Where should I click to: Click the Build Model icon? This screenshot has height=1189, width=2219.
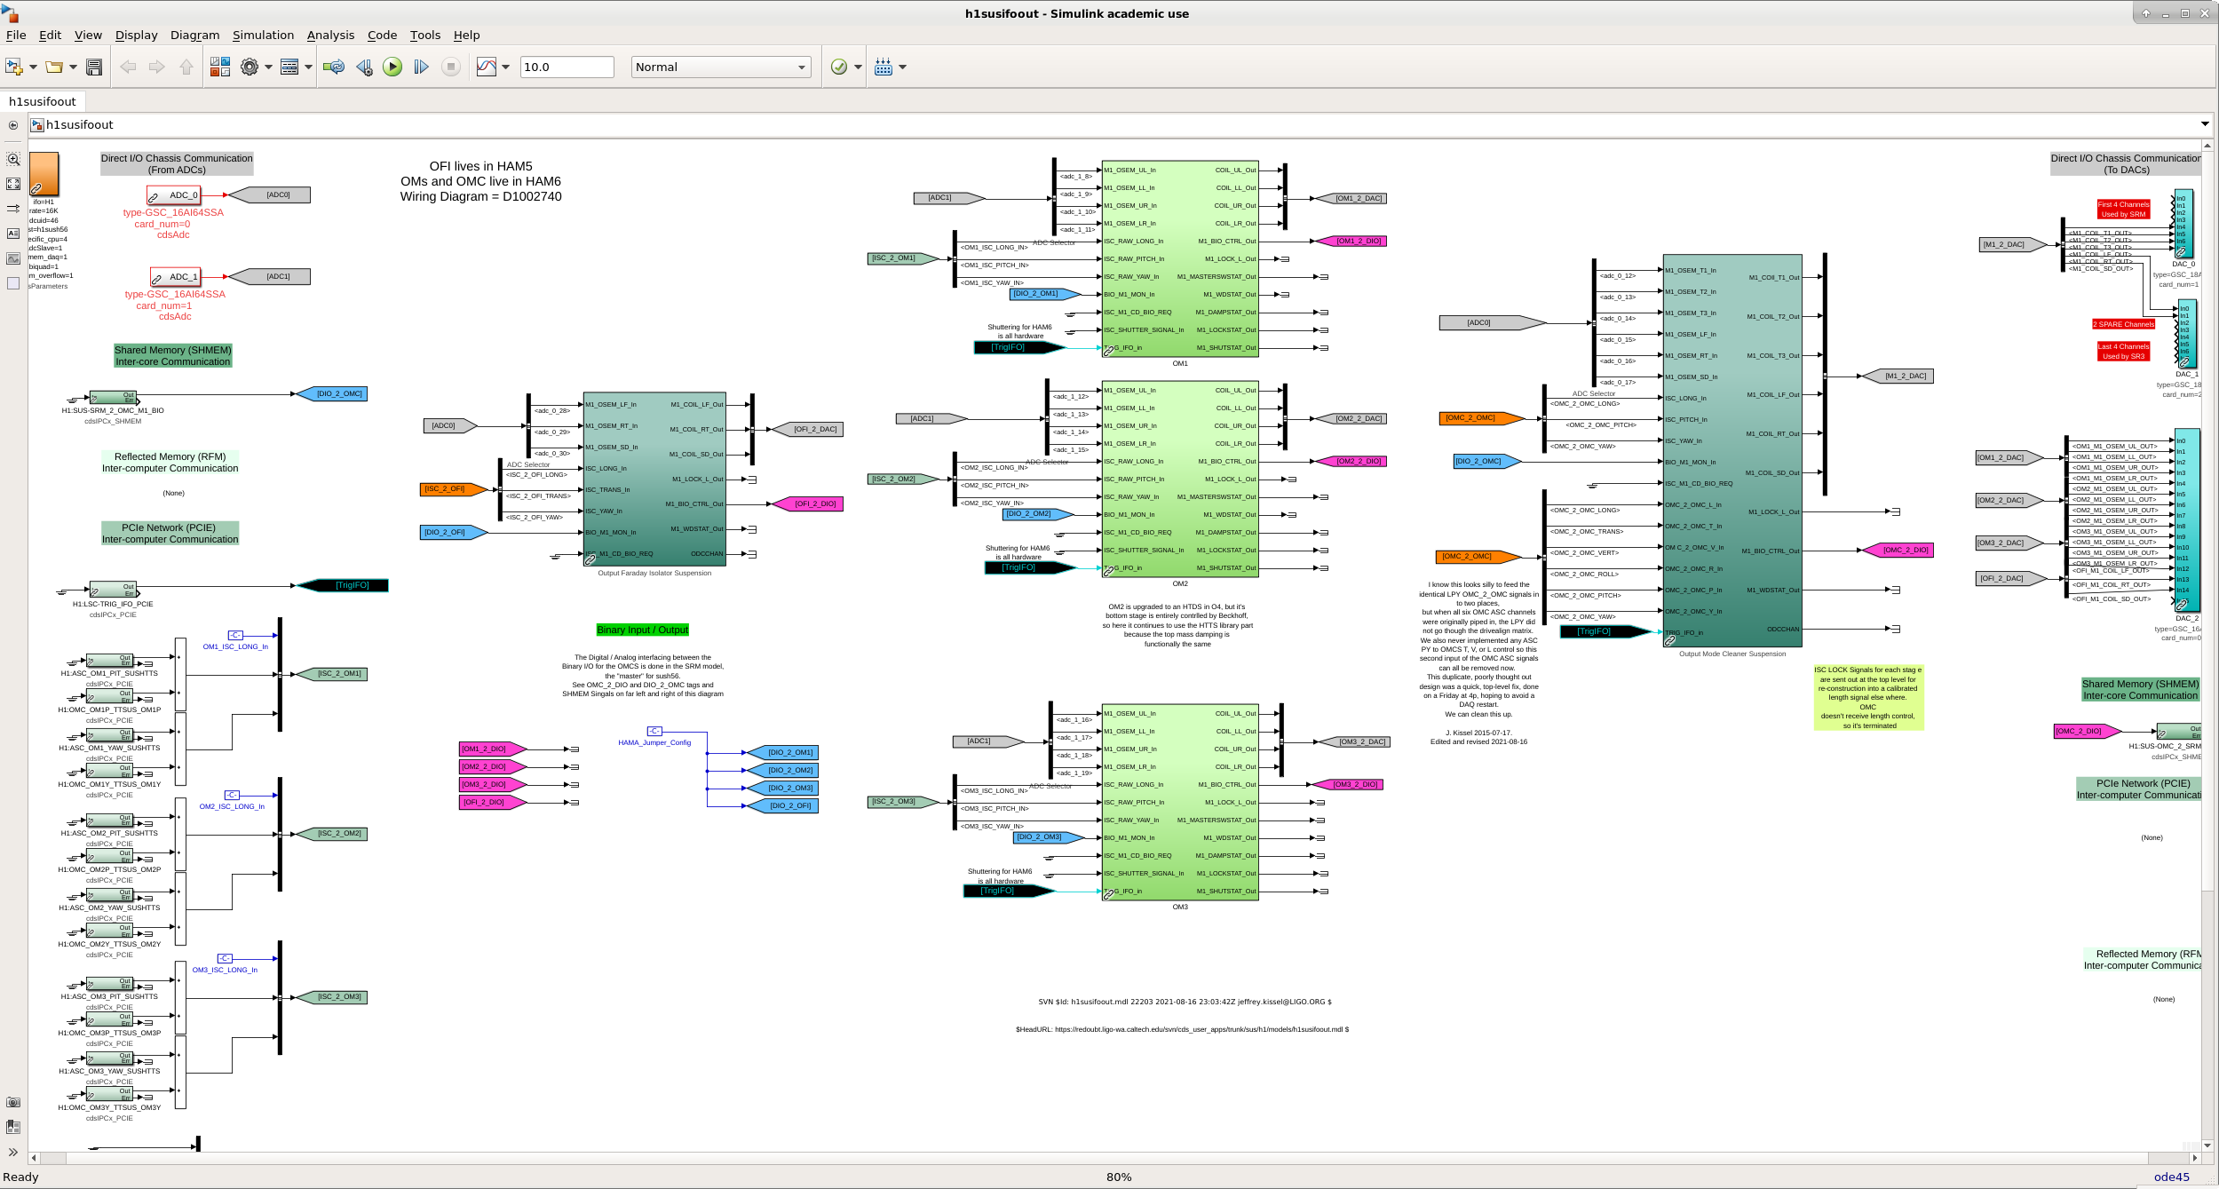point(884,67)
